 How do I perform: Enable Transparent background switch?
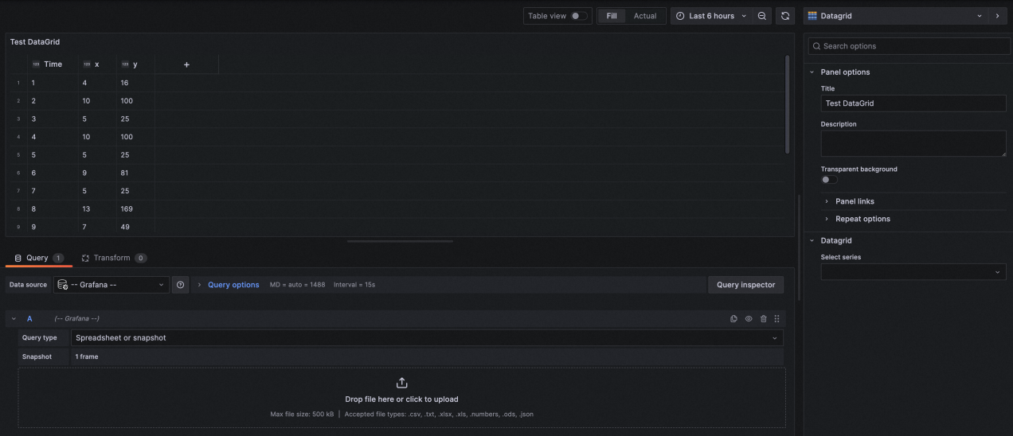click(x=829, y=180)
